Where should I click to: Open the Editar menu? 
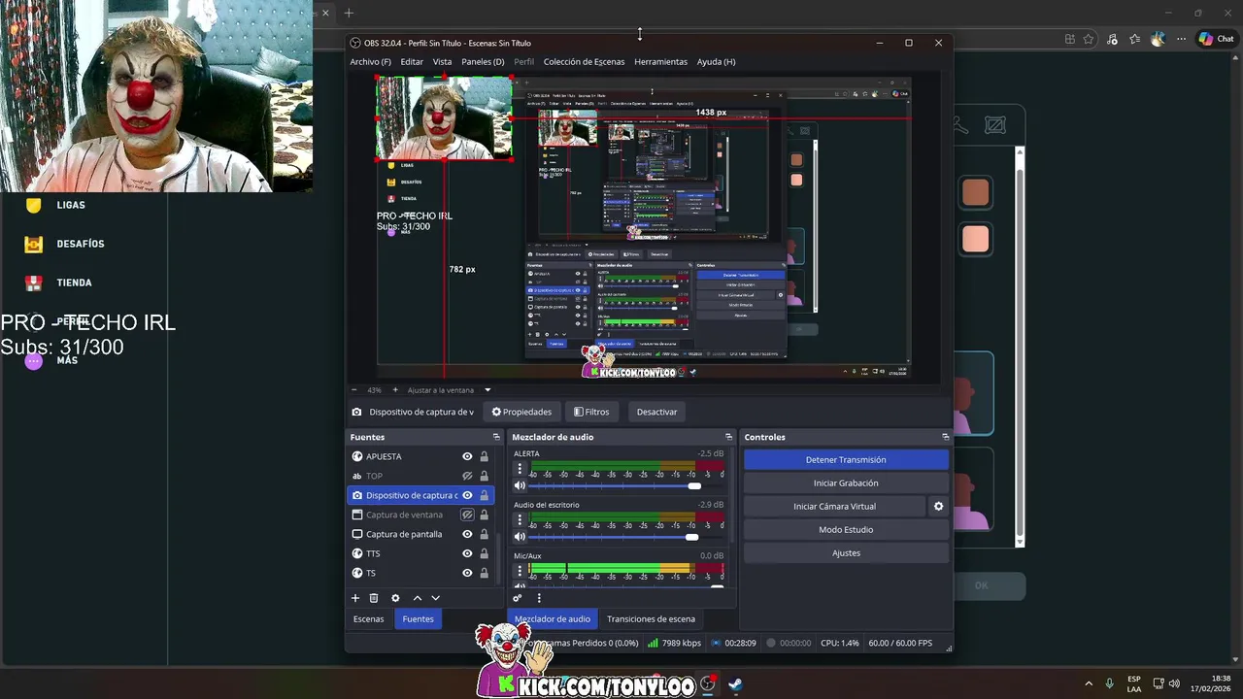(x=412, y=61)
